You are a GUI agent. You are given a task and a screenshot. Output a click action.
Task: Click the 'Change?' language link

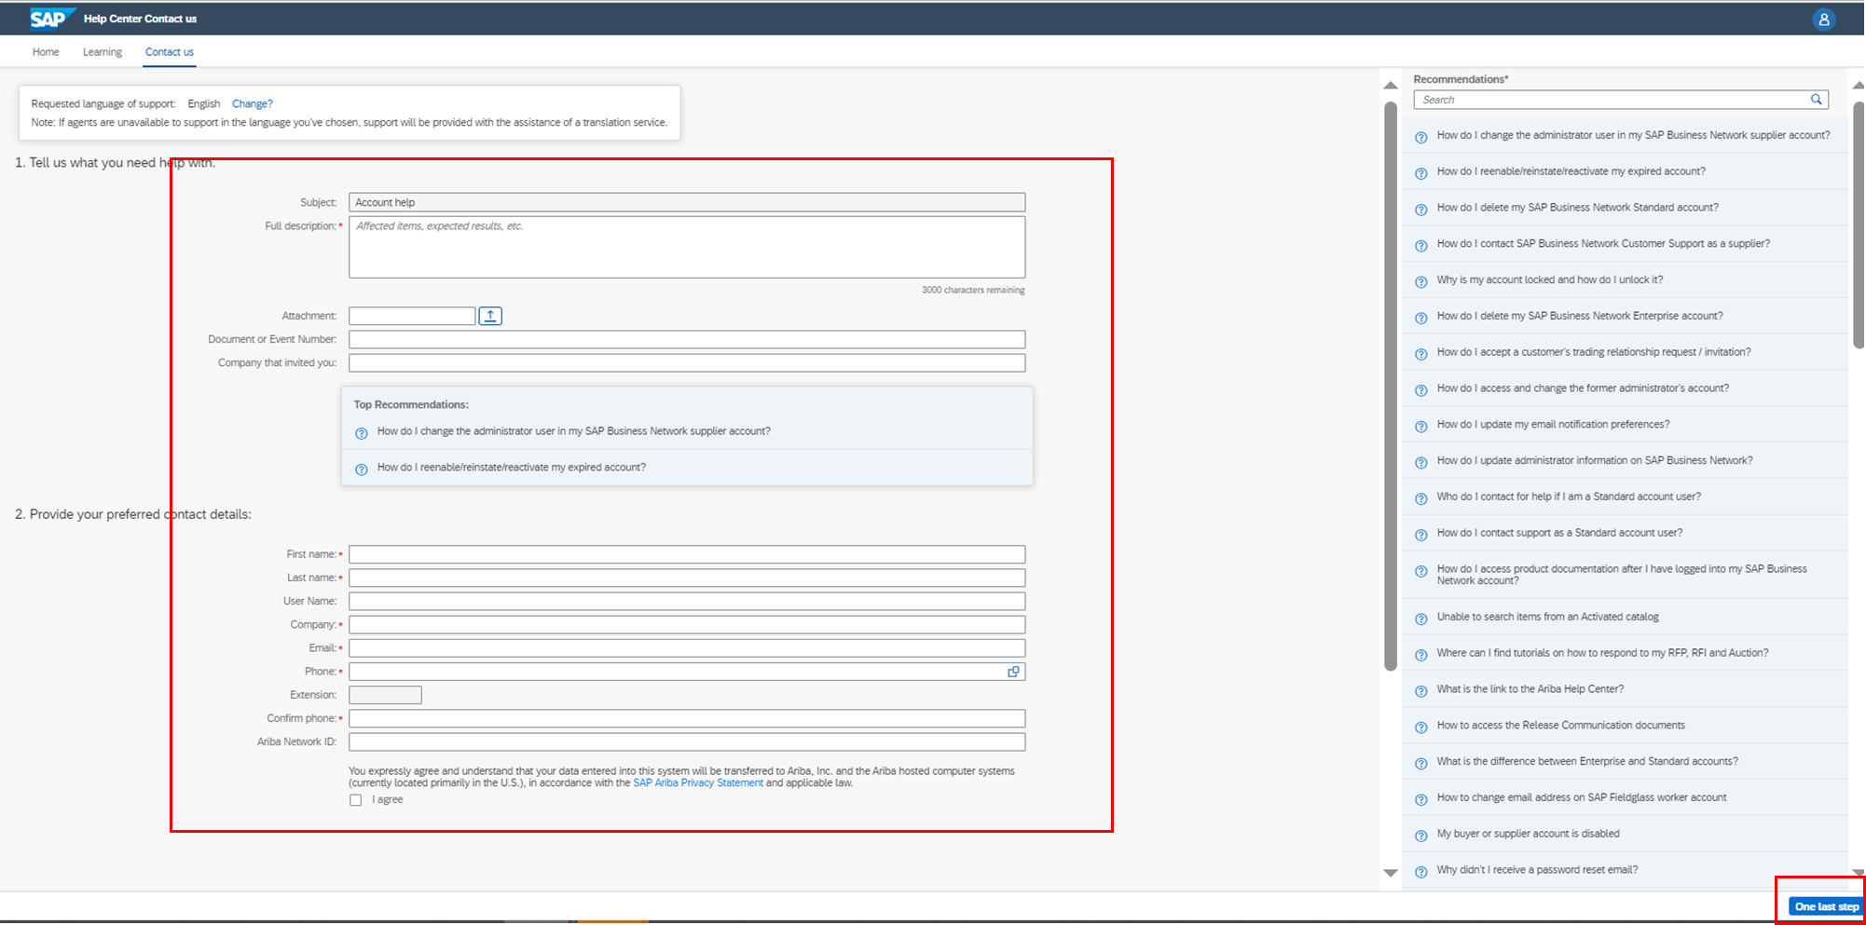(x=253, y=103)
